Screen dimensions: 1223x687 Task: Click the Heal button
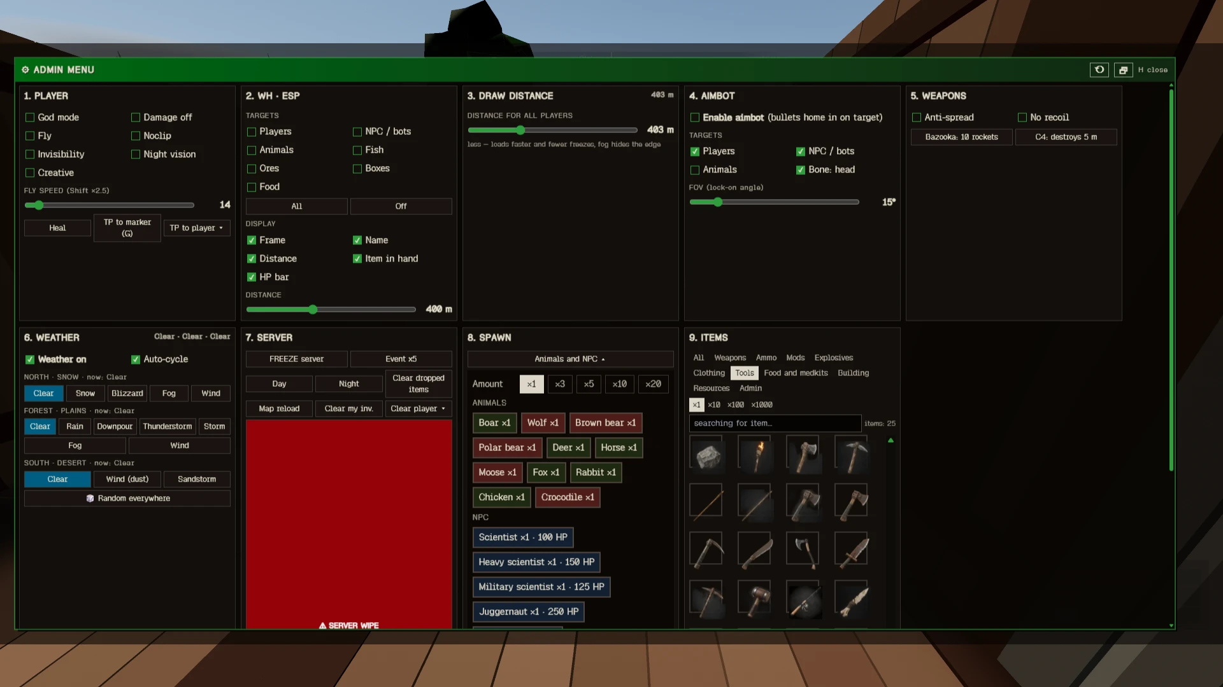pos(57,228)
